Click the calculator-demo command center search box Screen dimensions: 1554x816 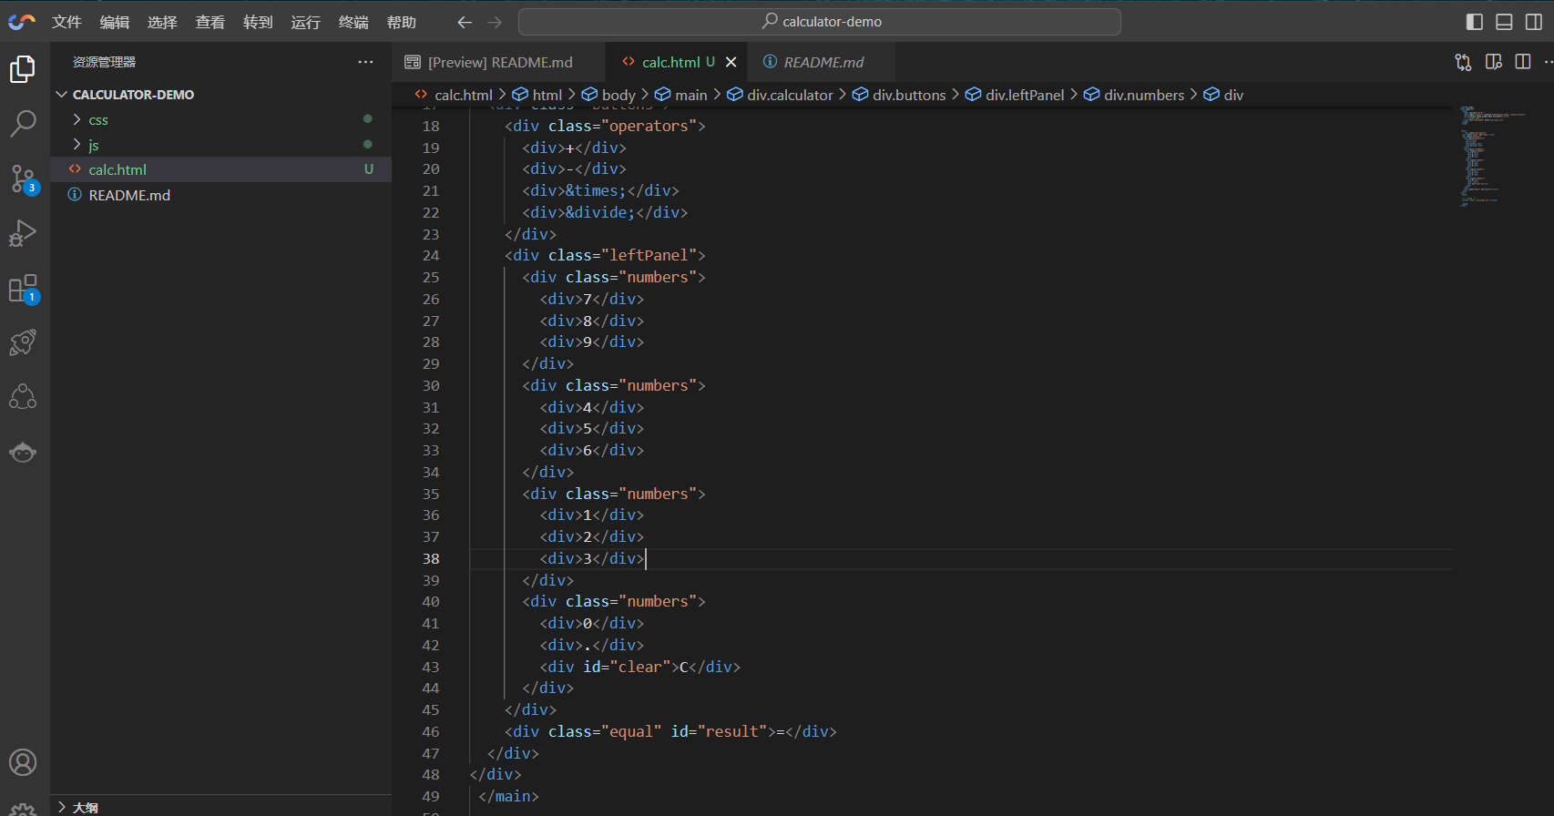pos(820,22)
